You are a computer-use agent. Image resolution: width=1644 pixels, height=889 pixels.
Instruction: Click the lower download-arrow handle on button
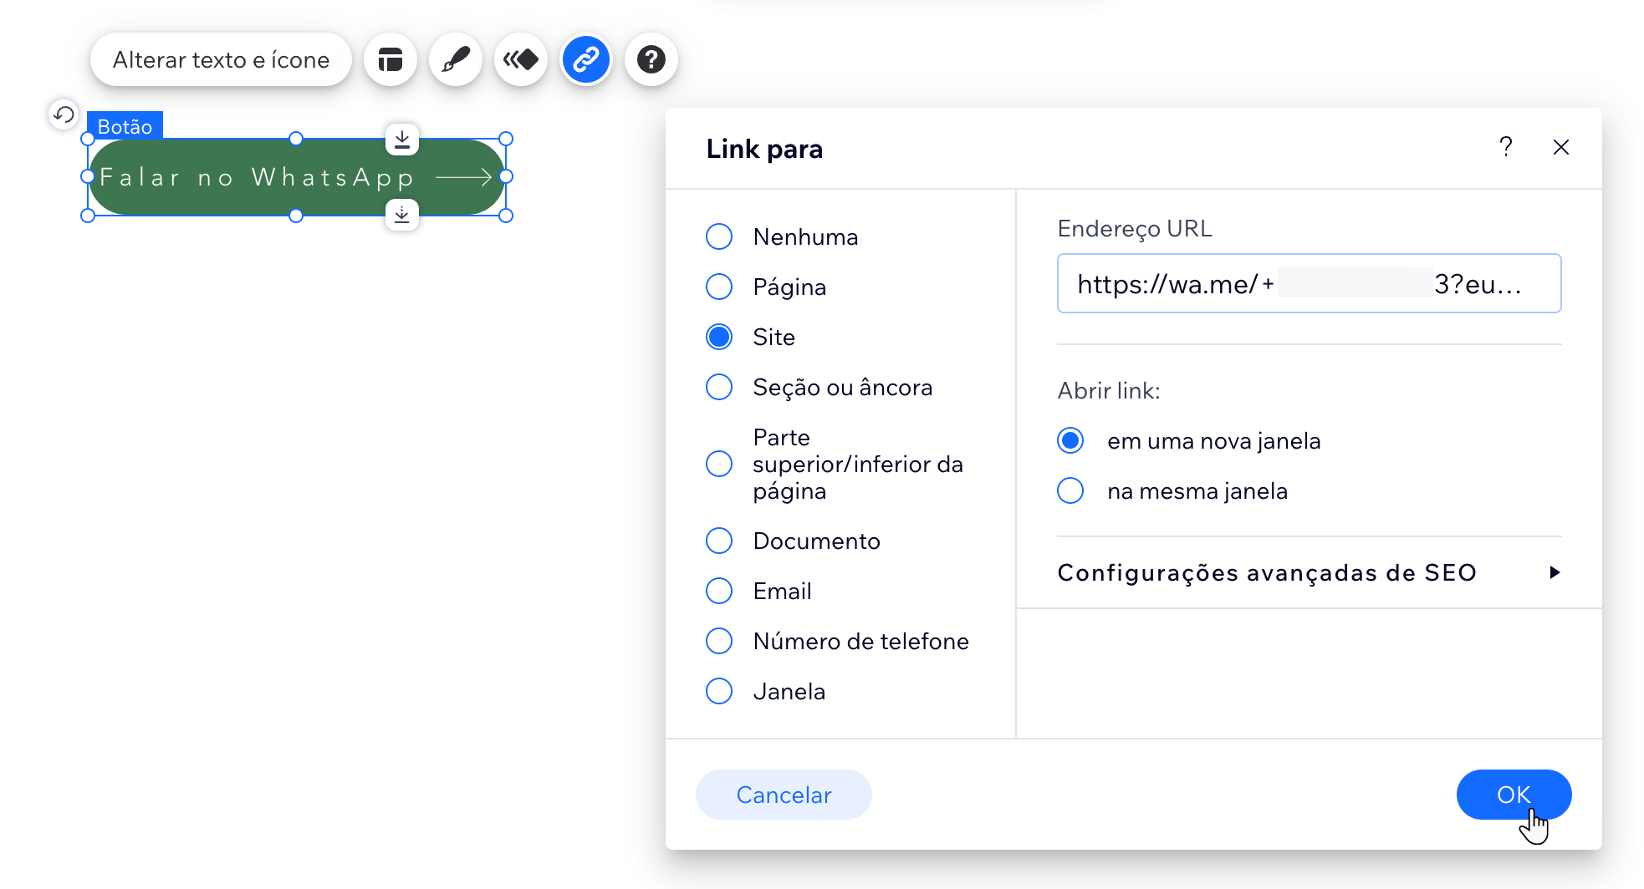coord(402,215)
